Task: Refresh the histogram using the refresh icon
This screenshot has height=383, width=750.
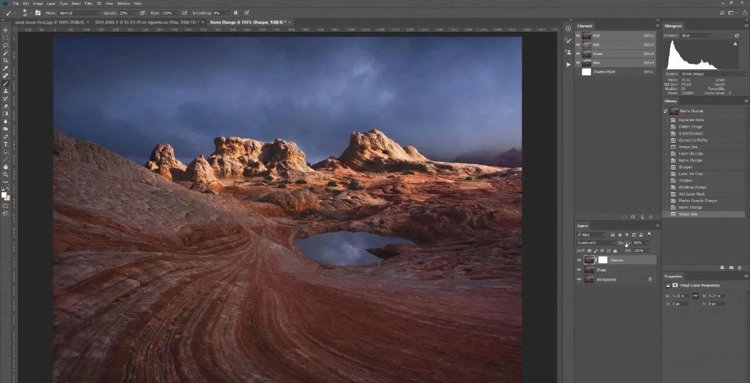Action: click(x=737, y=36)
